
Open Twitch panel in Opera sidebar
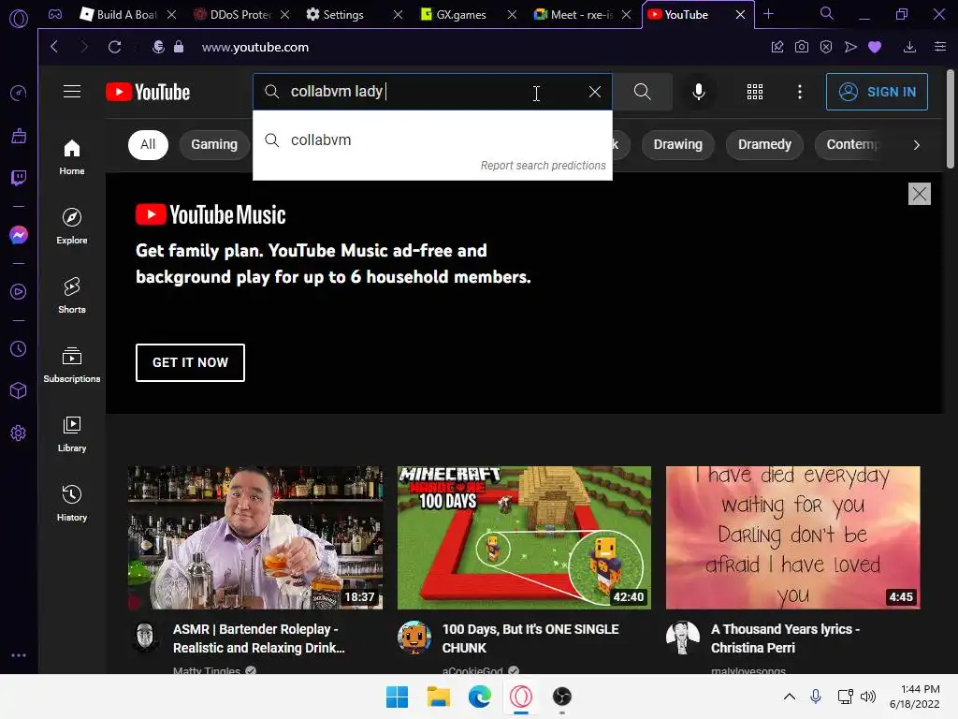[19, 178]
